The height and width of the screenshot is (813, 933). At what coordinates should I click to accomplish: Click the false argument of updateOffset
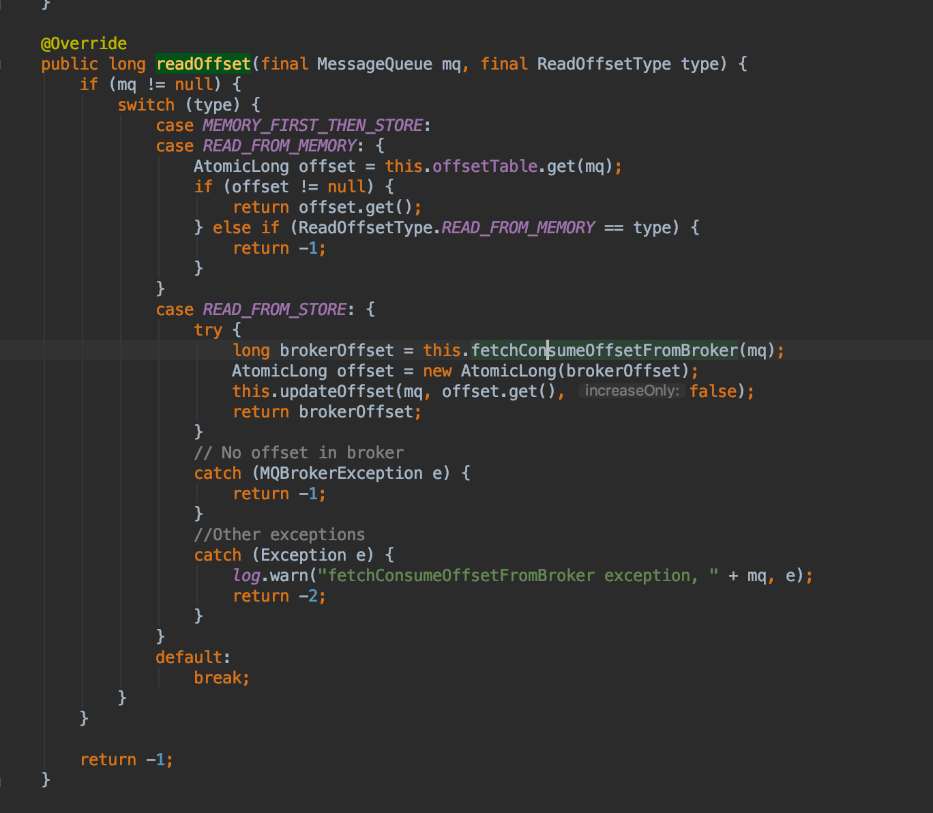(x=713, y=391)
